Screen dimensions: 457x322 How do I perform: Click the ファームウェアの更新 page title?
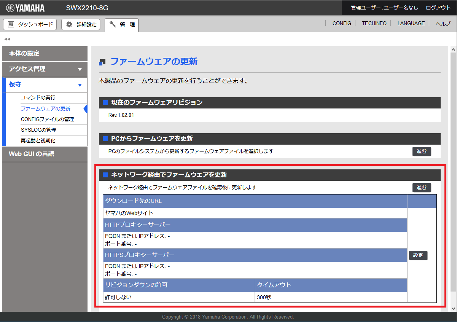[154, 62]
